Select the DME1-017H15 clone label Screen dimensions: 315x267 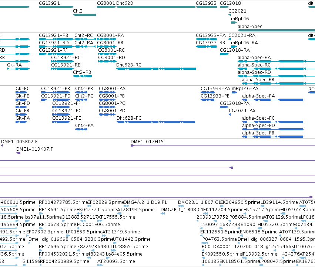pyautogui.click(x=147, y=142)
